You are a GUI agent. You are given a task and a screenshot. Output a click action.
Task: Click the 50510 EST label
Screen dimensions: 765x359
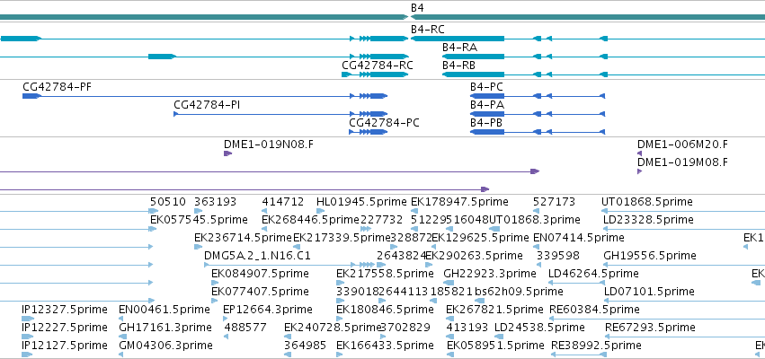[x=168, y=202]
